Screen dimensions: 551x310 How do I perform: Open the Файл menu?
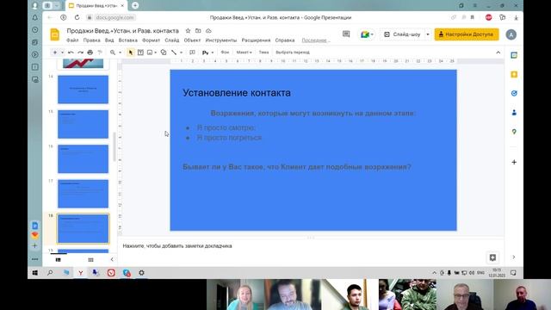[x=72, y=40]
